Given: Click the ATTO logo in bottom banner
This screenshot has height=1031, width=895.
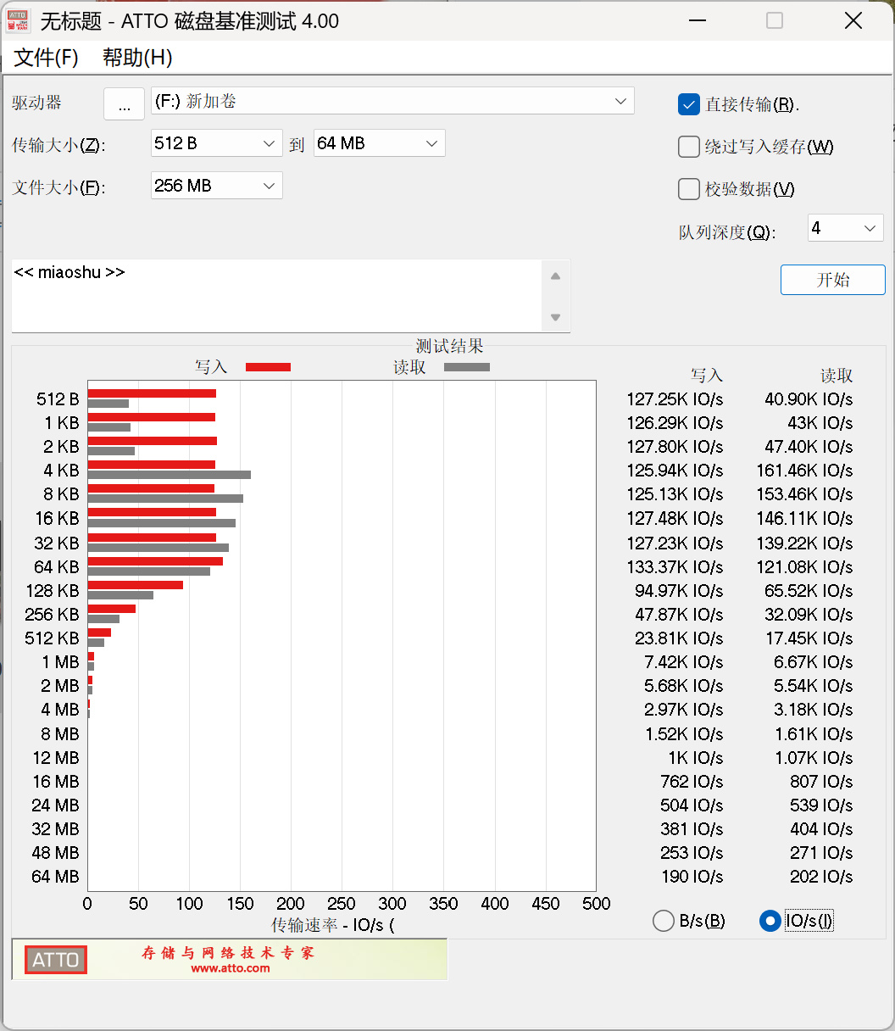Looking at the screenshot, I should point(56,960).
